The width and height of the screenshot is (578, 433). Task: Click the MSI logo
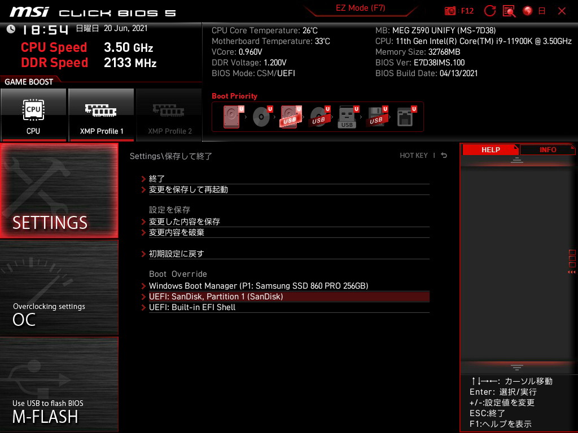coord(29,12)
